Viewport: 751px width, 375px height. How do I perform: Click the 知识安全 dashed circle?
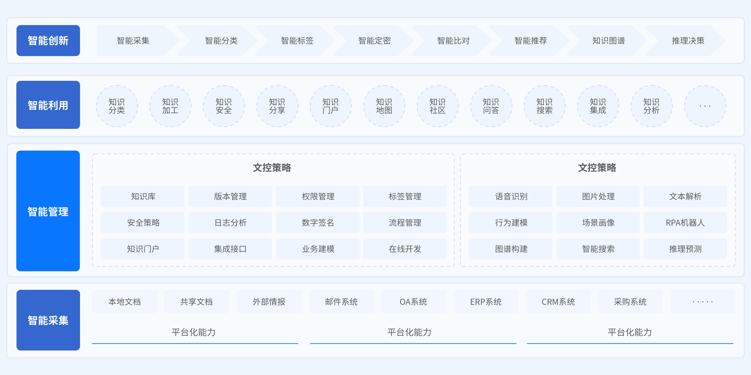point(224,106)
